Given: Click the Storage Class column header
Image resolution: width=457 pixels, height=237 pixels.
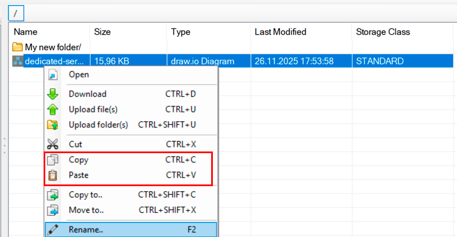Looking at the screenshot, I should click(x=383, y=32).
